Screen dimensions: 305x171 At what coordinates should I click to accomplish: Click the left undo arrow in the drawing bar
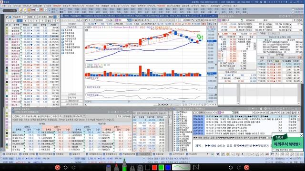(x=65, y=167)
